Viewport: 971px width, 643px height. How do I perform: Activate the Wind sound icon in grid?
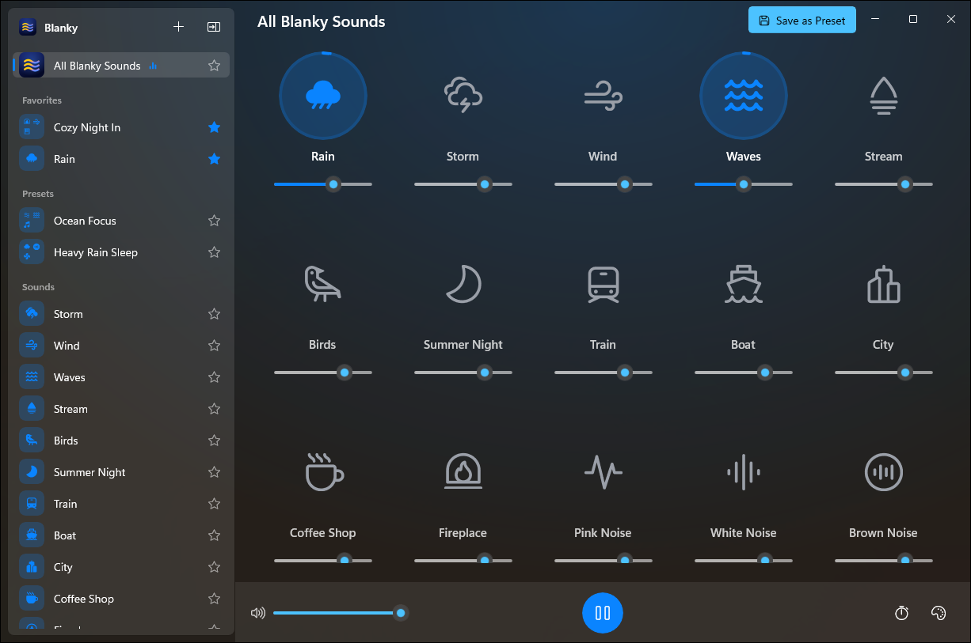click(603, 96)
